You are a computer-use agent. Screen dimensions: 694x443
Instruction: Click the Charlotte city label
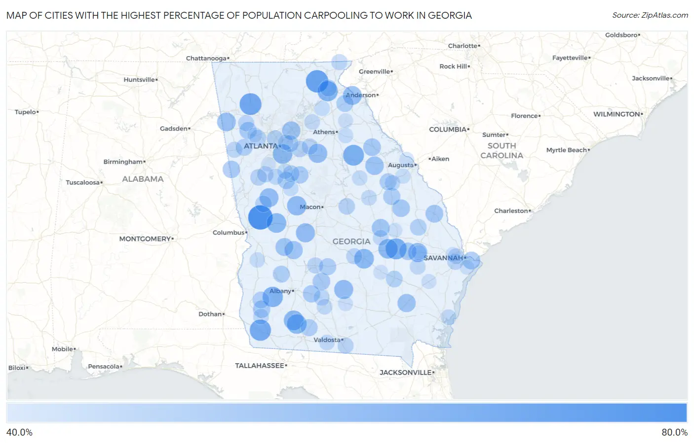463,46
